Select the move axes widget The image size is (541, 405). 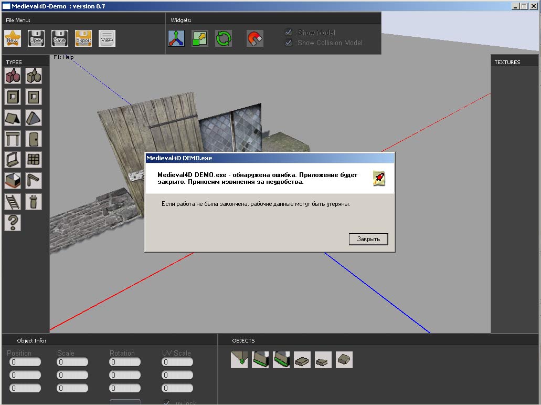tap(176, 38)
